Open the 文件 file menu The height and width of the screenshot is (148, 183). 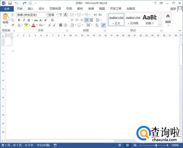[x=7, y=9]
